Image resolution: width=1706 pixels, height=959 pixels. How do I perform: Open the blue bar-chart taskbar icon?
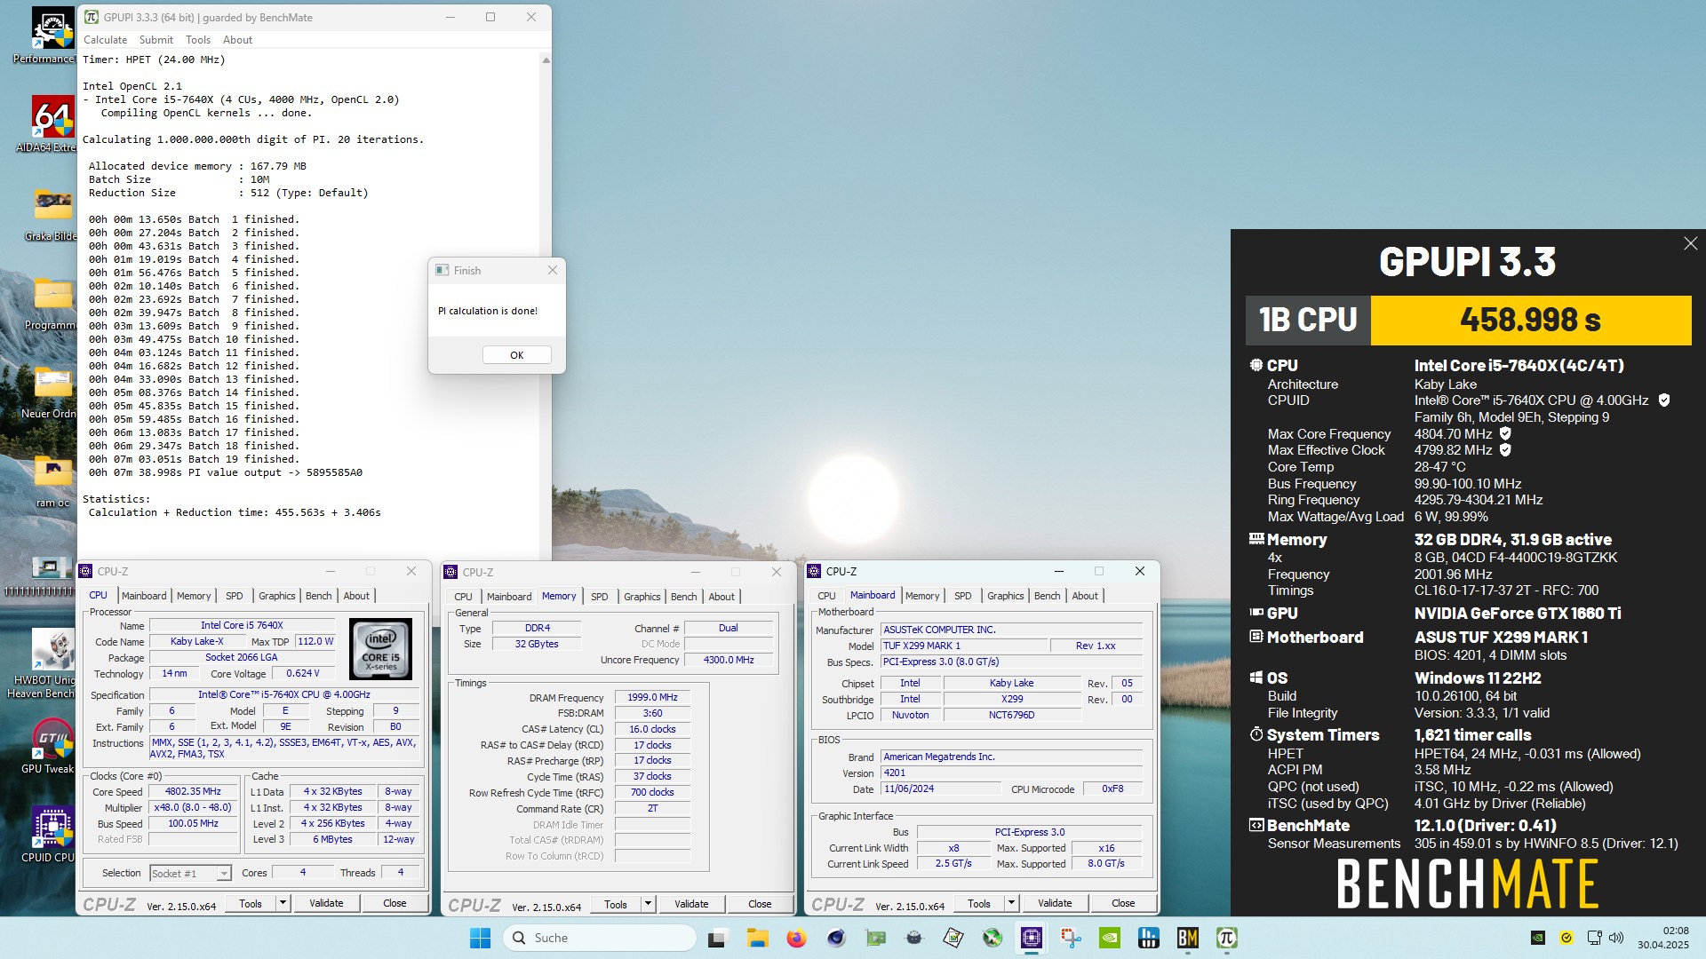tap(1149, 938)
